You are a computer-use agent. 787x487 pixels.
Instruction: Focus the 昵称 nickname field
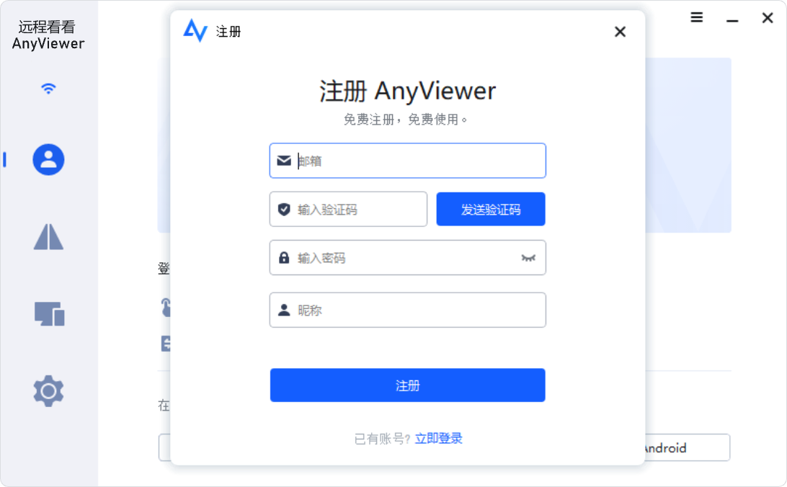[x=408, y=310]
